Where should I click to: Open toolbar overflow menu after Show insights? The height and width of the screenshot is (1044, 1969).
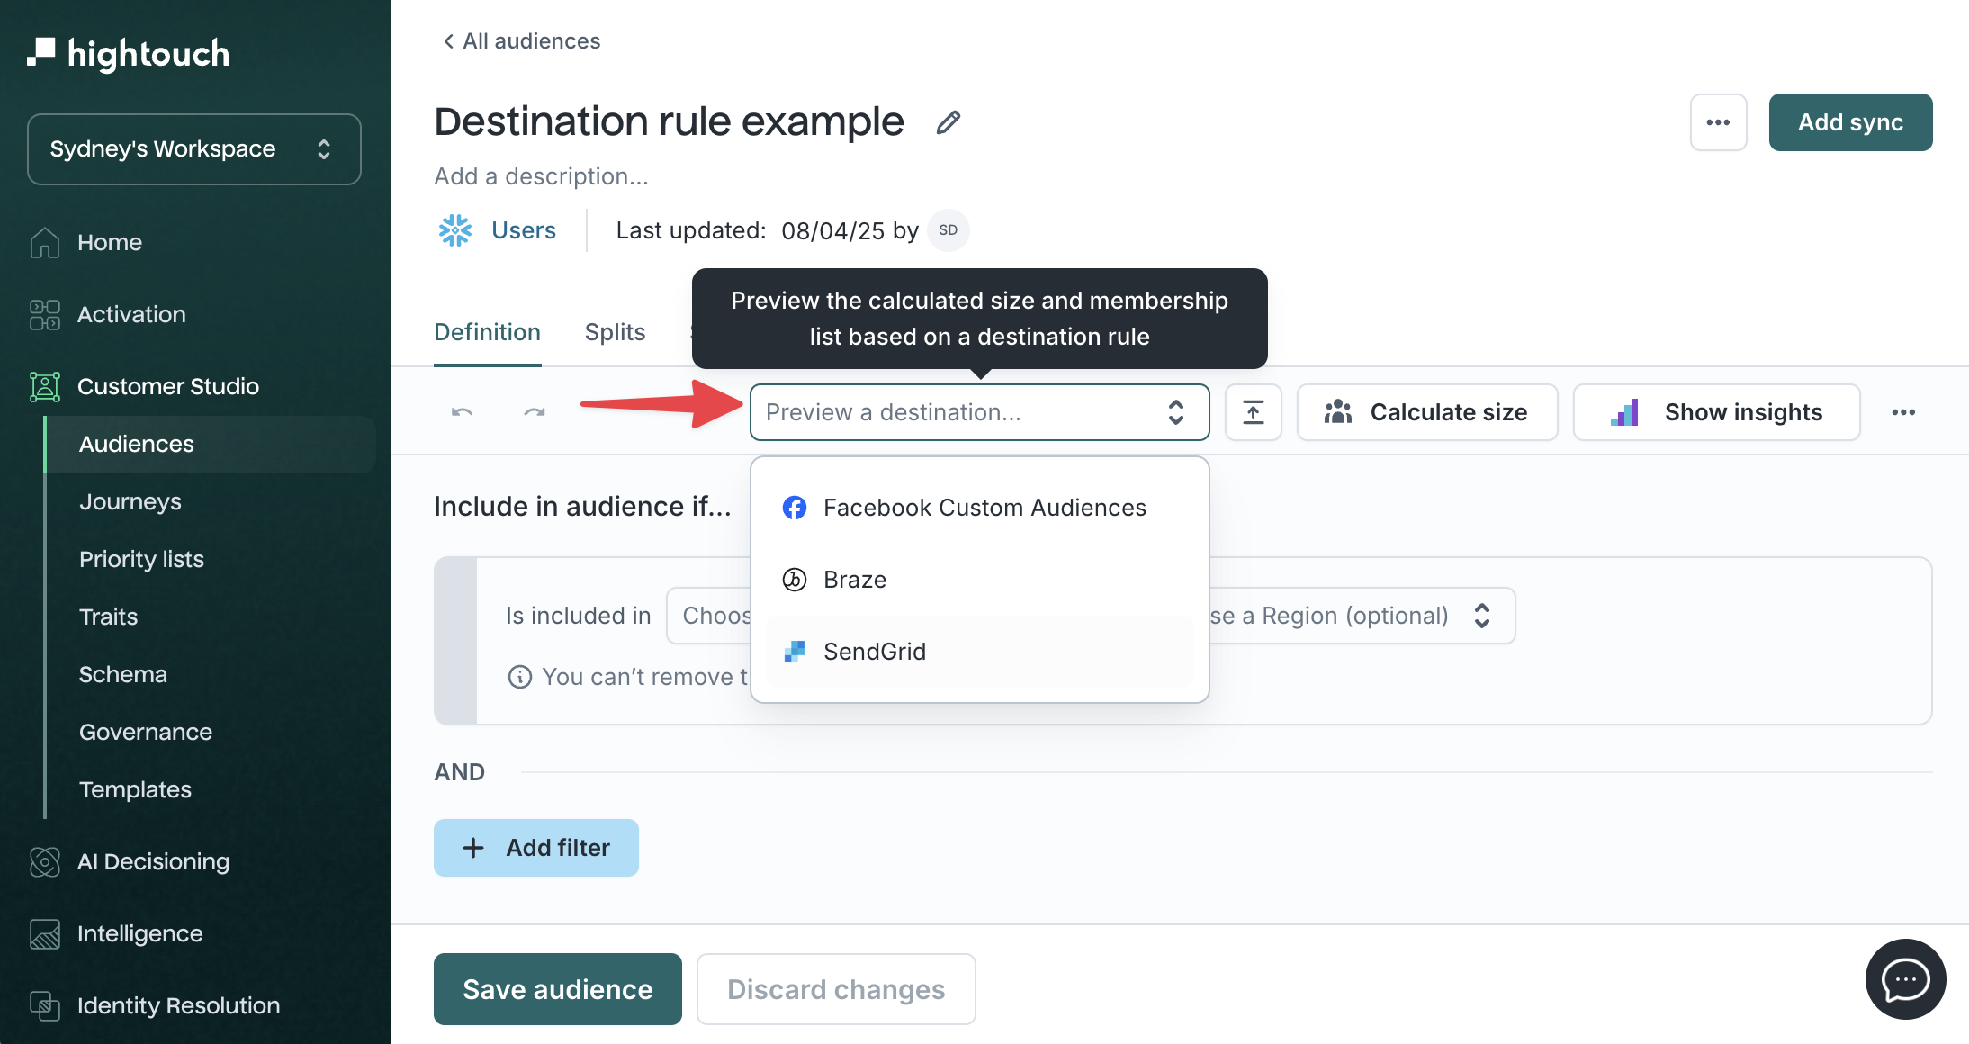pyautogui.click(x=1903, y=412)
